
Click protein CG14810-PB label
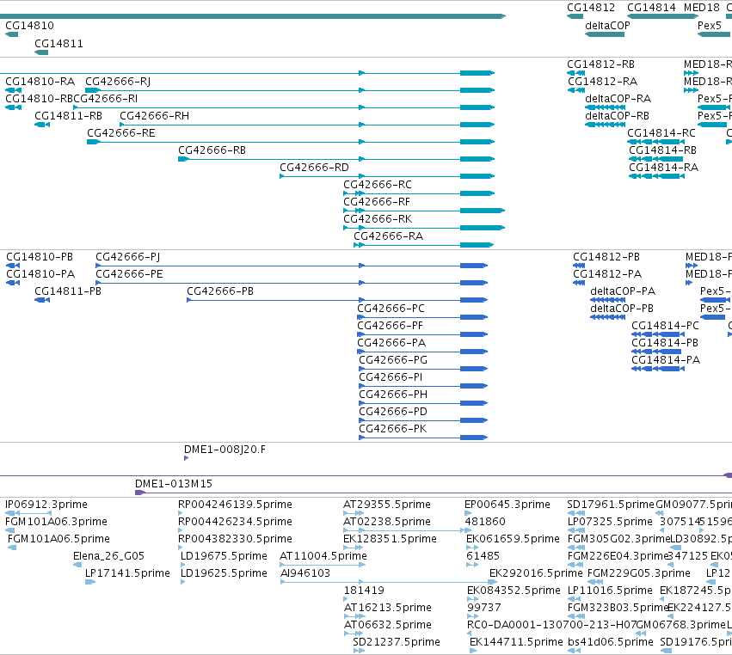tap(40, 257)
